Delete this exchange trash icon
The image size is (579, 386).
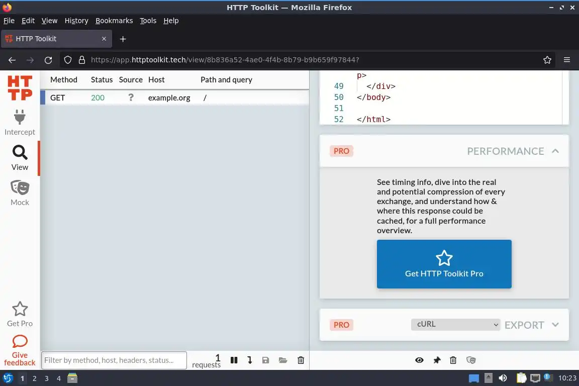tap(453, 360)
